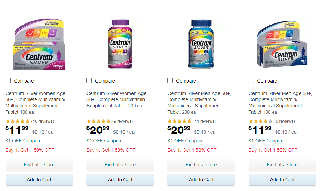The image size is (322, 191).
Task: Click Find at a store for Men 100 ea
Action: tap(282, 165)
